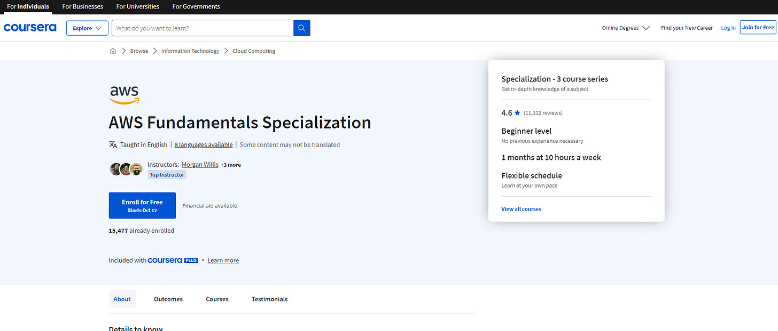Switch to For Individuals tab
The image size is (778, 331).
tap(28, 6)
